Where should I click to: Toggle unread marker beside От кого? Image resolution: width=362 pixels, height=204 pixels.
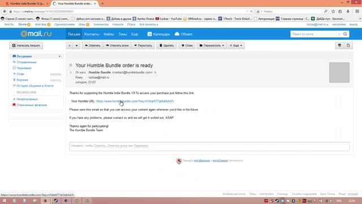click(x=71, y=73)
